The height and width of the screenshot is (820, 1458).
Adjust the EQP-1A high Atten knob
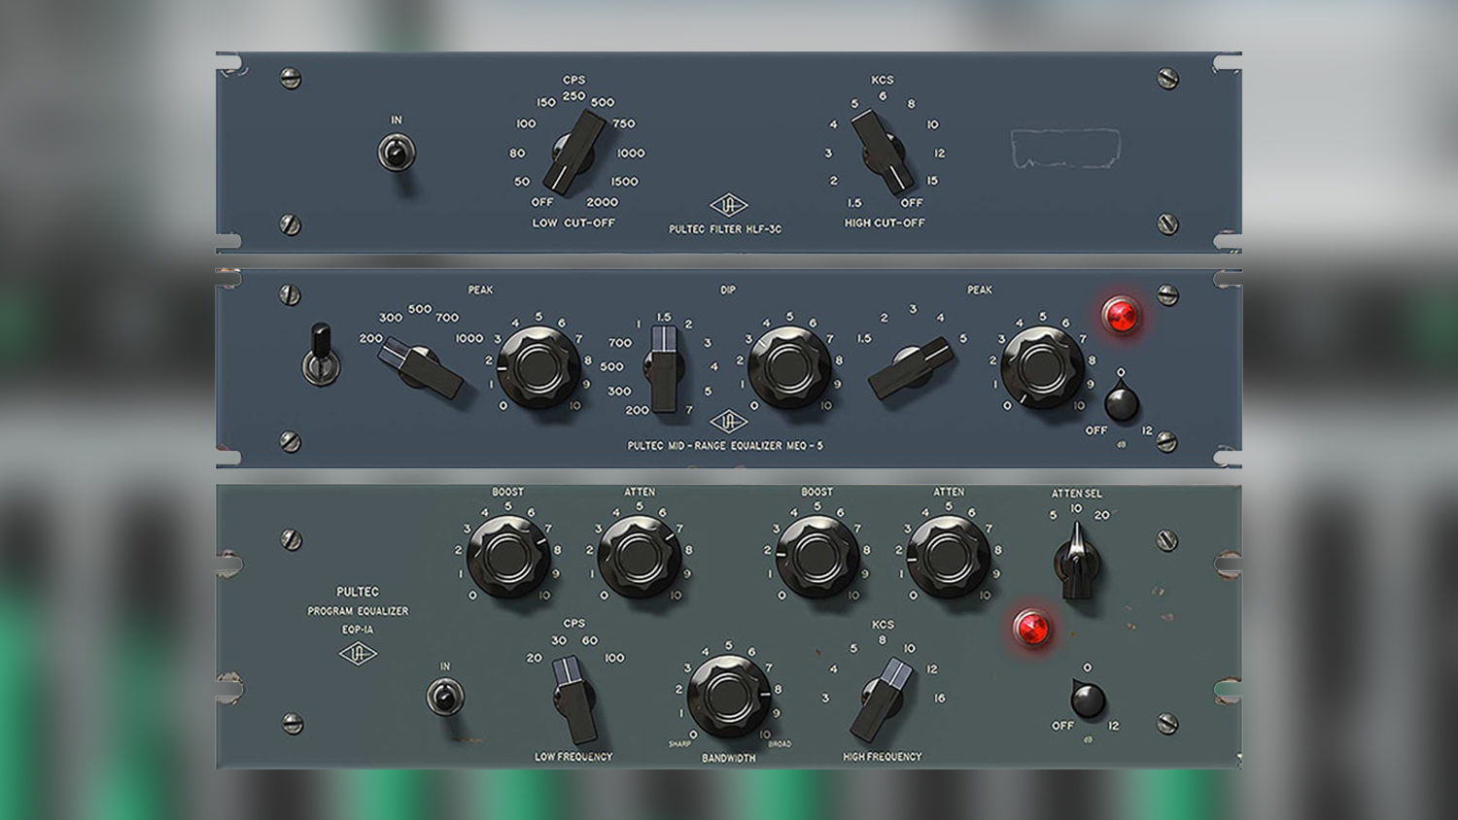(948, 557)
